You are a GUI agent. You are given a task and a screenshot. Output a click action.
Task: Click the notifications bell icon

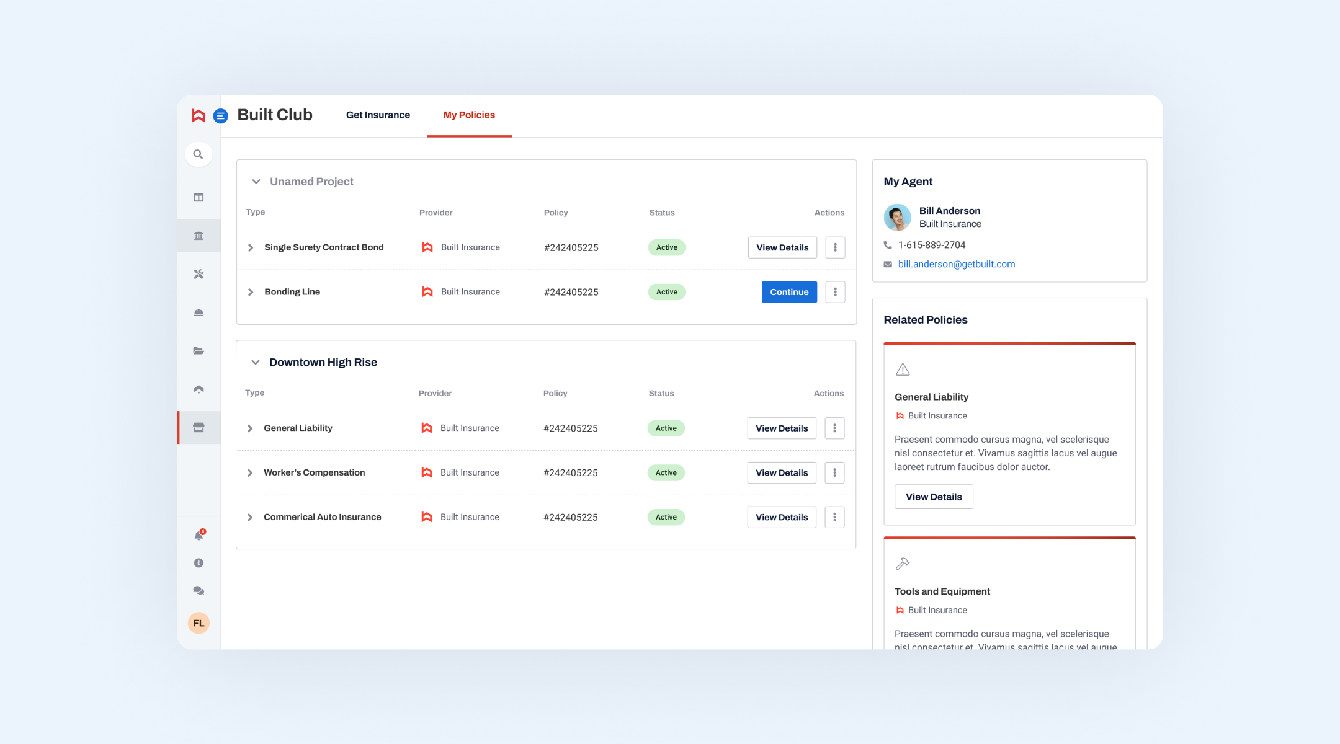[199, 536]
